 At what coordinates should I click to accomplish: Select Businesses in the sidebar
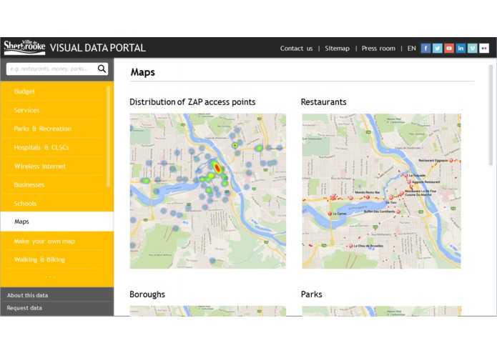point(29,184)
